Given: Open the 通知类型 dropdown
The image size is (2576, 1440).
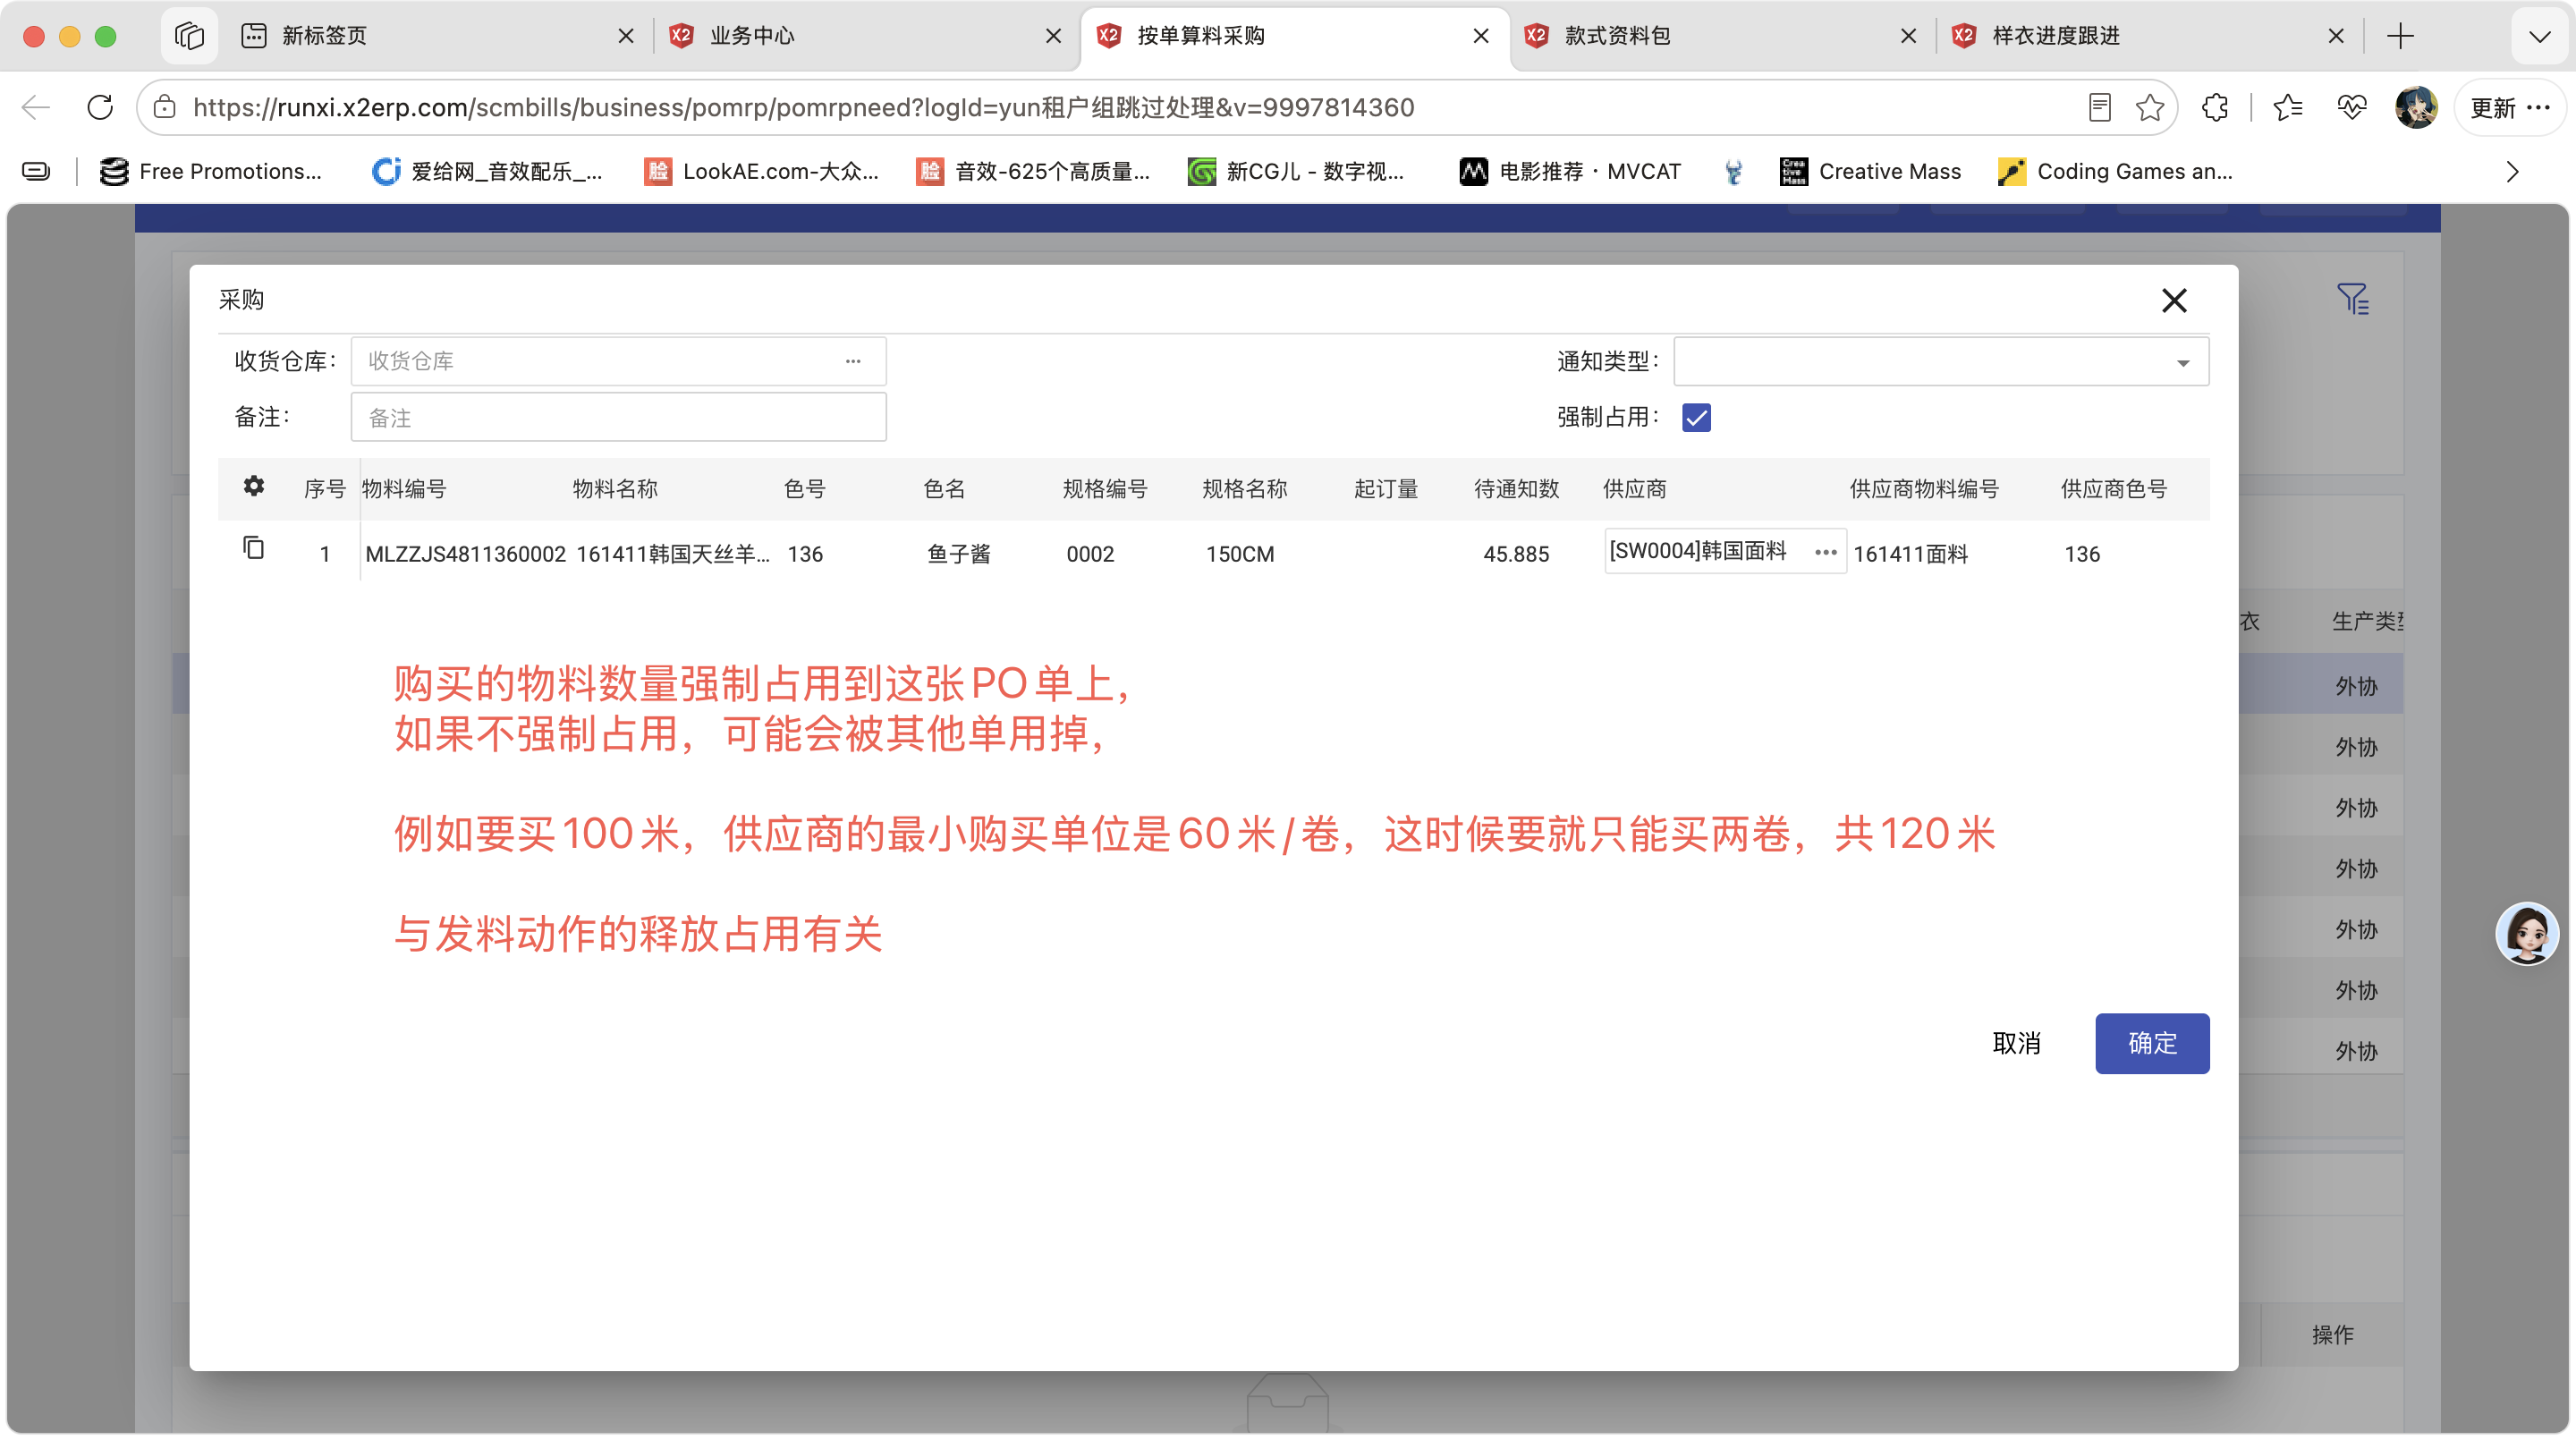Looking at the screenshot, I should click(1941, 361).
